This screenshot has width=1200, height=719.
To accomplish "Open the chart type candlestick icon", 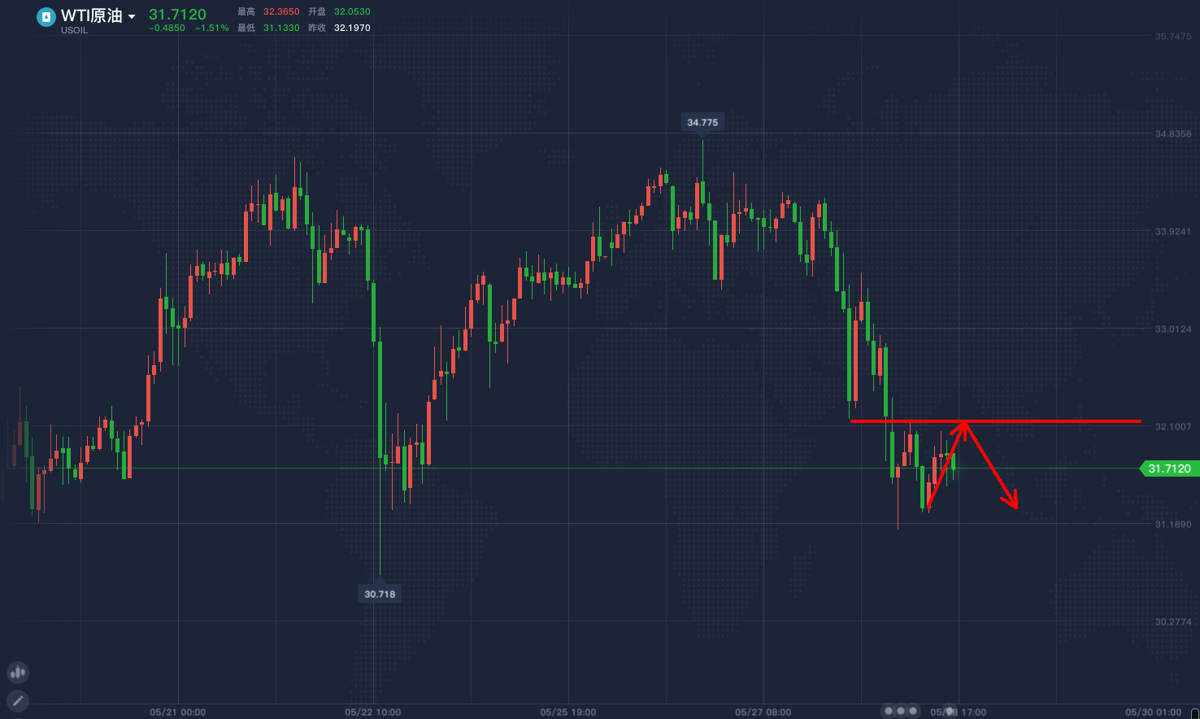I will point(18,673).
